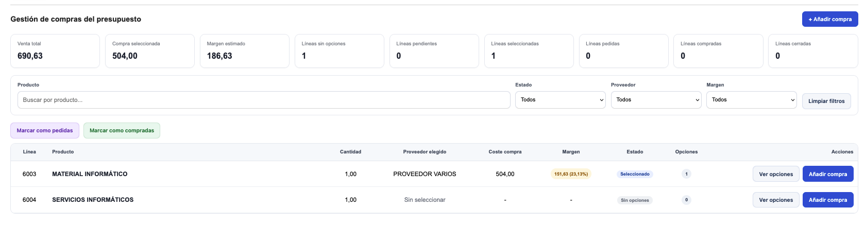Open the Margen filter dropdown
This screenshot has width=865, height=225.
coord(751,100)
